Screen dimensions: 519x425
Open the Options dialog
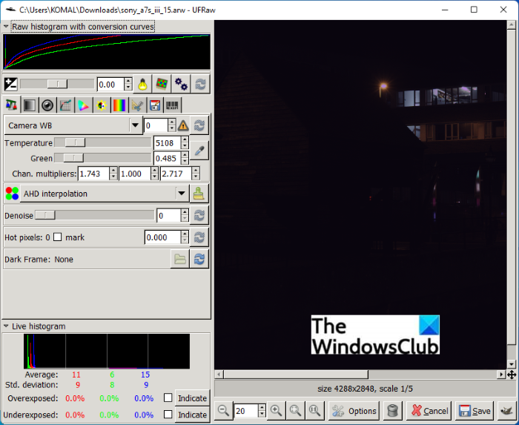(x=354, y=411)
